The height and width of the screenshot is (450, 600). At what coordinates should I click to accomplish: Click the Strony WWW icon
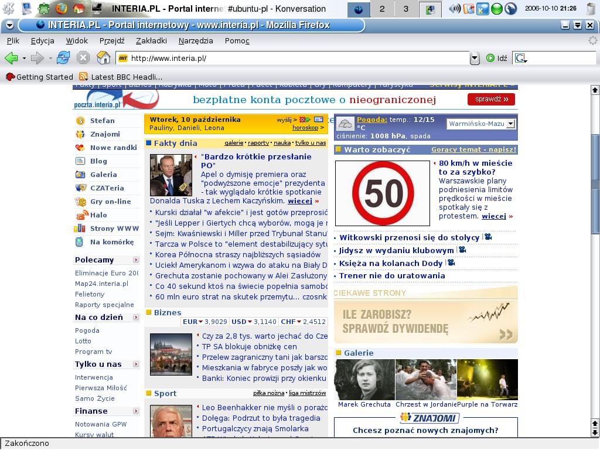(80, 229)
